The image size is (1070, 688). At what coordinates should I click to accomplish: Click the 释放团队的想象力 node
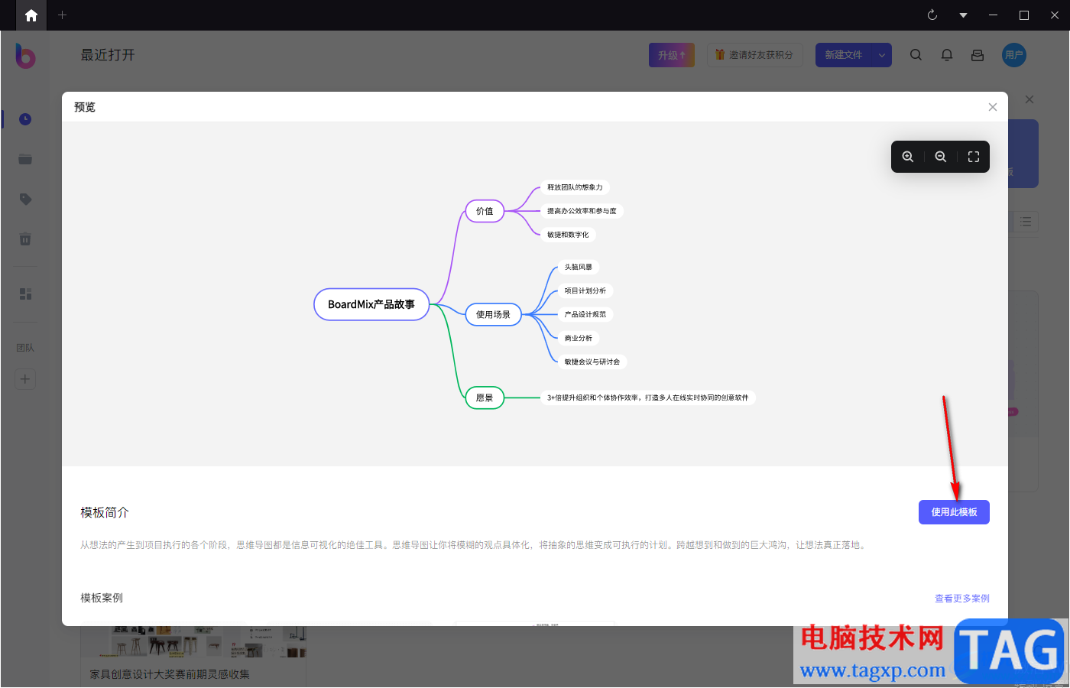575,187
